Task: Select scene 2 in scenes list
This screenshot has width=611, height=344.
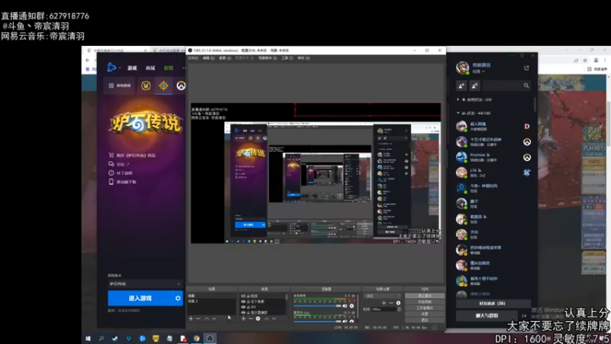Action: pos(212,301)
